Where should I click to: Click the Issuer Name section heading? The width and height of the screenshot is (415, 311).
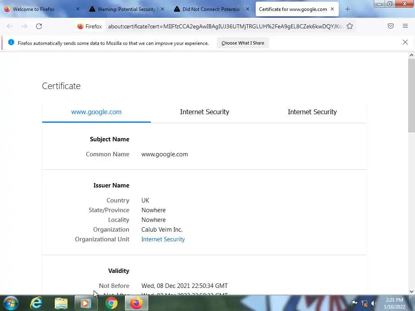tap(111, 185)
